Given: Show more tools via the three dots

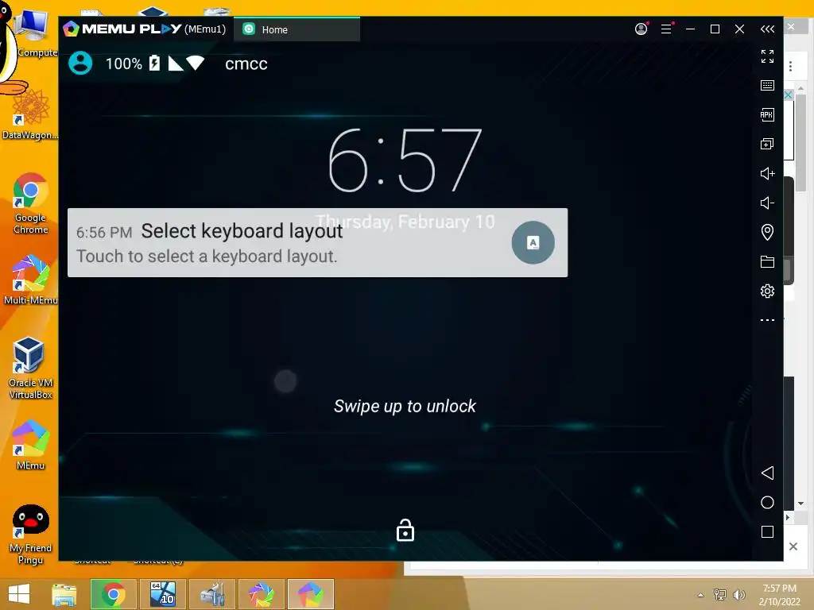Looking at the screenshot, I should (767, 320).
